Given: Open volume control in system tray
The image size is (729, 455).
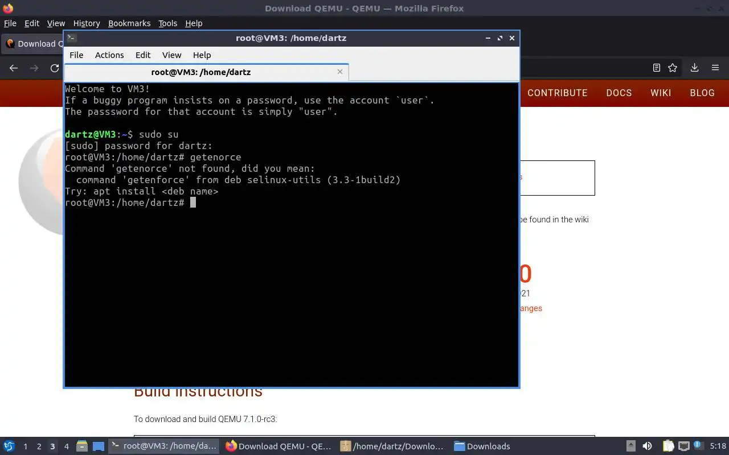Looking at the screenshot, I should tap(647, 446).
